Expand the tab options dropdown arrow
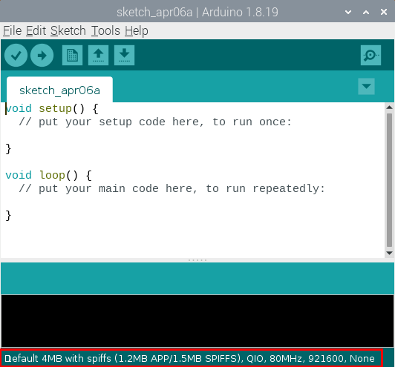395x367 pixels. [366, 86]
